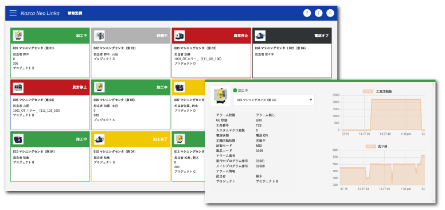
Task: Click machine 001 thumbnail in green card
Action: tap(18, 36)
